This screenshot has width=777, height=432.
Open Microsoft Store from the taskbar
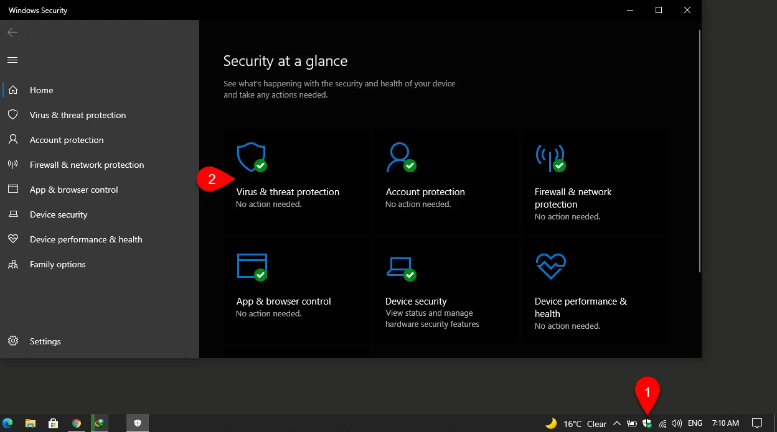pos(54,423)
